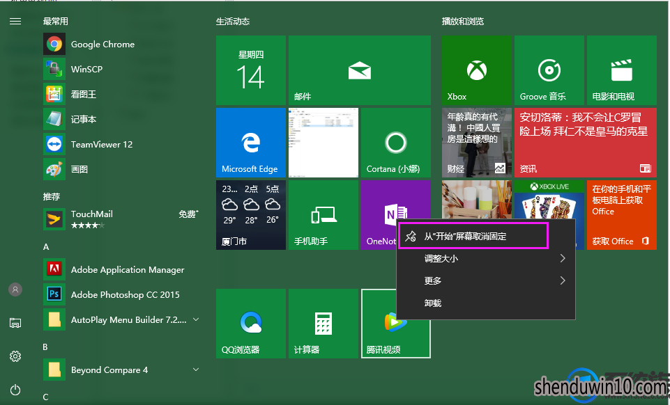
Task: Open the 邮件 (Mail) tile
Action: (x=359, y=70)
